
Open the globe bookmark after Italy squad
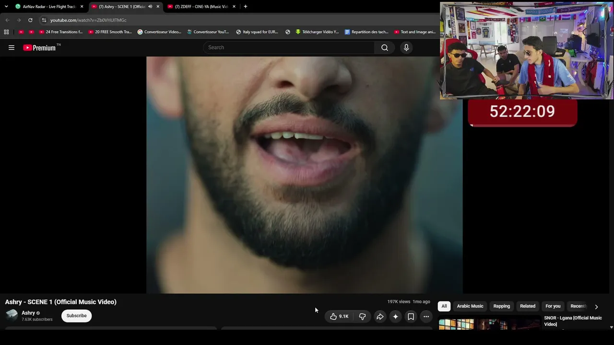click(x=288, y=32)
